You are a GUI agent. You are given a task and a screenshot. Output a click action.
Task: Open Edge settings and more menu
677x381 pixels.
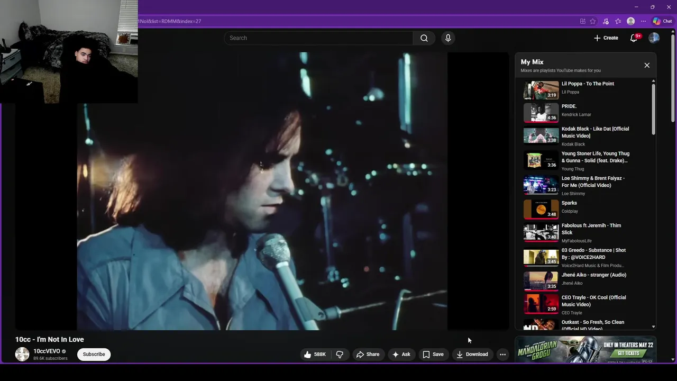[x=643, y=21]
